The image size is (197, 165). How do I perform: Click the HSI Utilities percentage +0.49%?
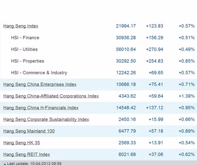click(x=187, y=49)
